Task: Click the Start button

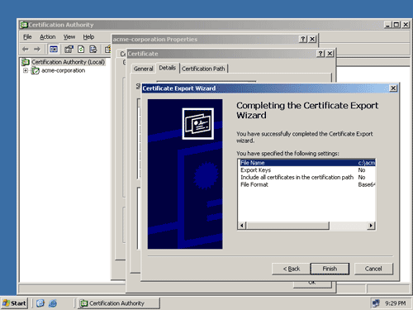Action: click(x=15, y=303)
